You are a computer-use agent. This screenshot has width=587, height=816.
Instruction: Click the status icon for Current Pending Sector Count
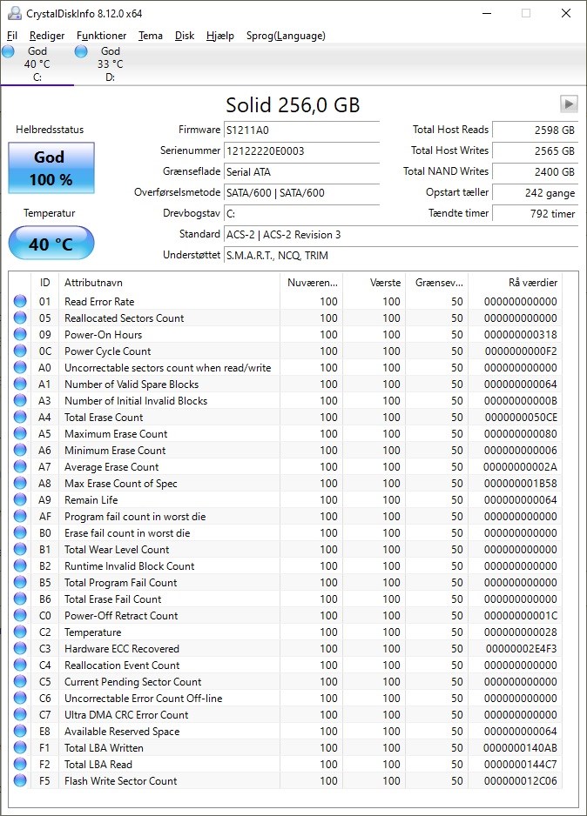click(20, 681)
